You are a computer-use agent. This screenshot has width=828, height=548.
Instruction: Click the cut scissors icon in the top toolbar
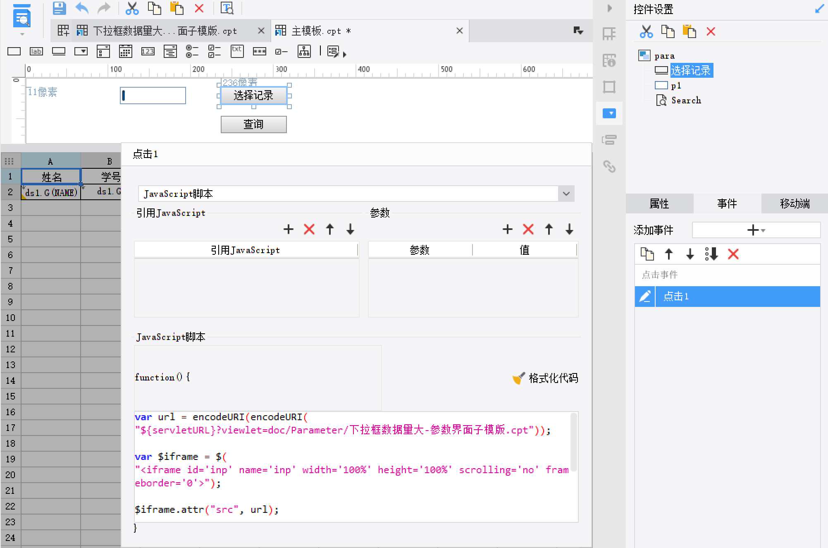(132, 8)
